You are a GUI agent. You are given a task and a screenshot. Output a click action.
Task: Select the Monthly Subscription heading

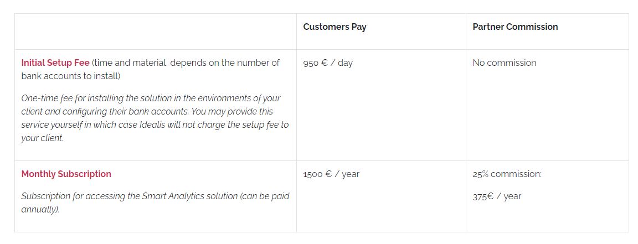click(x=66, y=174)
